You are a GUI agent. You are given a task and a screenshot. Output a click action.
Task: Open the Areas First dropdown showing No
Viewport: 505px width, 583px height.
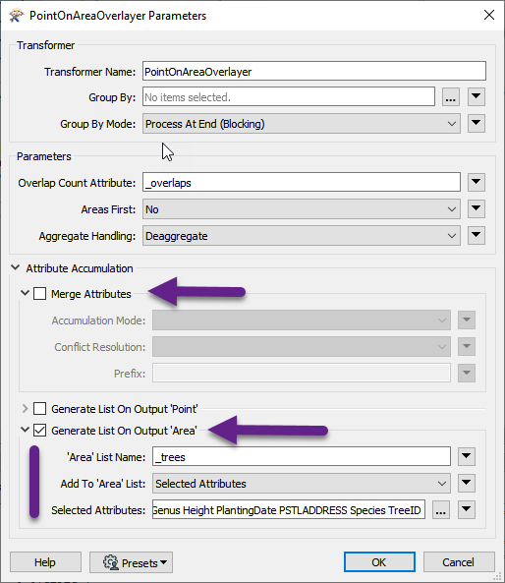[302, 209]
